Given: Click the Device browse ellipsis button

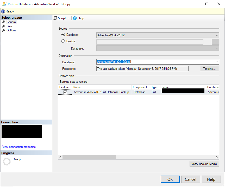Looking at the screenshot, I should [x=215, y=42].
